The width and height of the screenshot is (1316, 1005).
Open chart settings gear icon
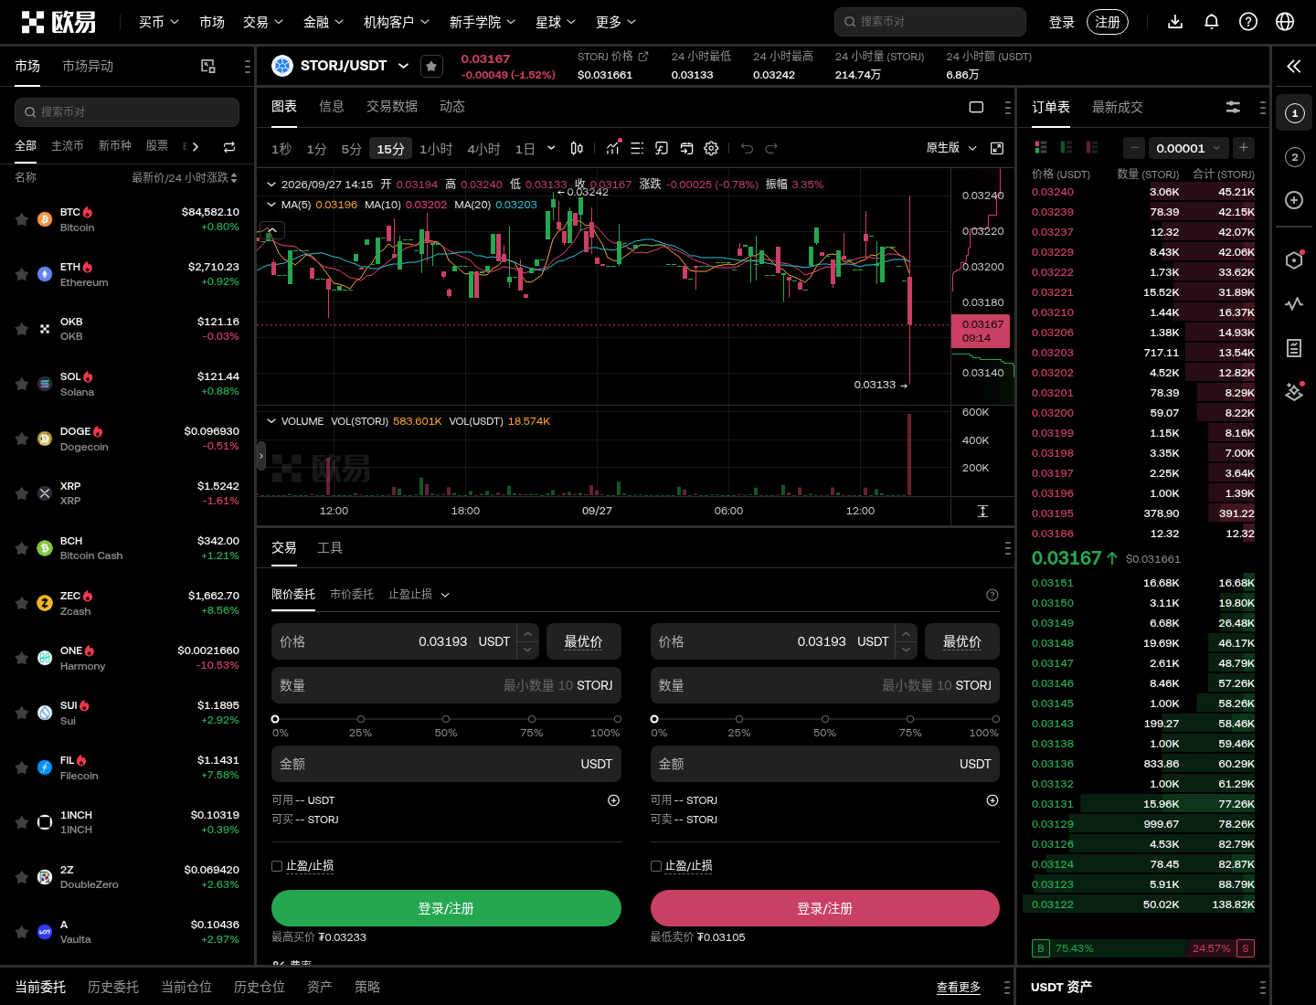[711, 148]
